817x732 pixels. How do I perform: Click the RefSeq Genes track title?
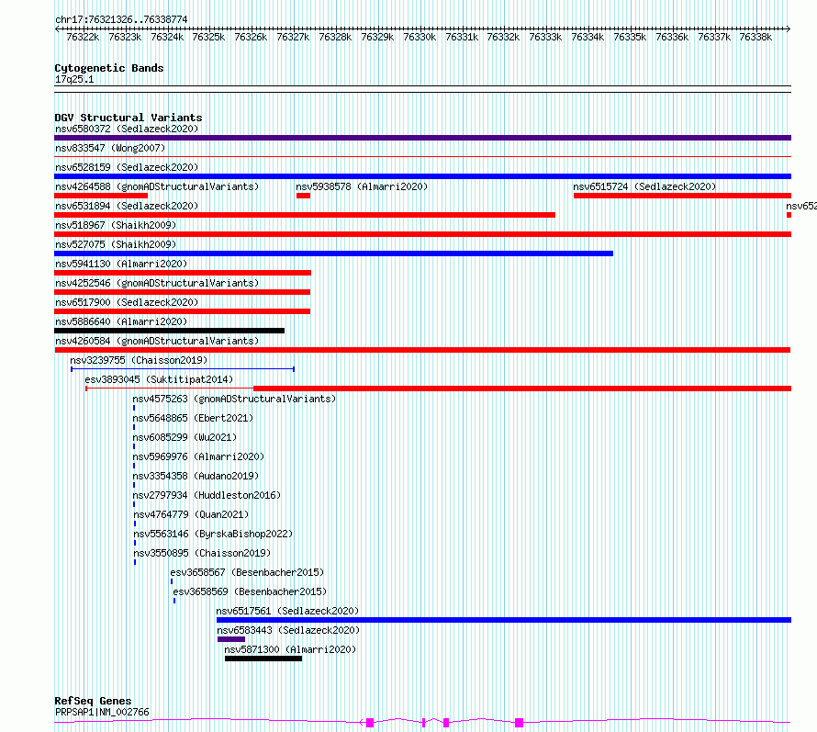tap(93, 702)
